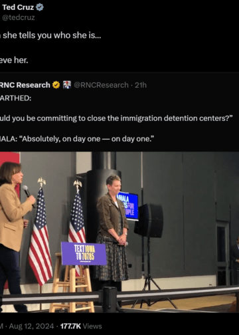Click the 'eve her.' line of the tweet
This screenshot has height=335, width=239.
click(x=14, y=60)
